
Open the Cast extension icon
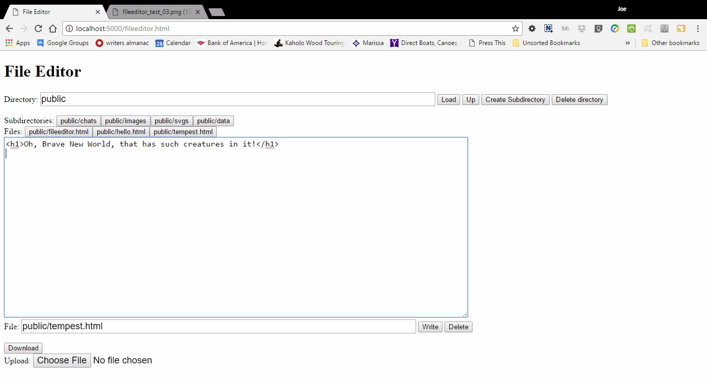point(681,28)
